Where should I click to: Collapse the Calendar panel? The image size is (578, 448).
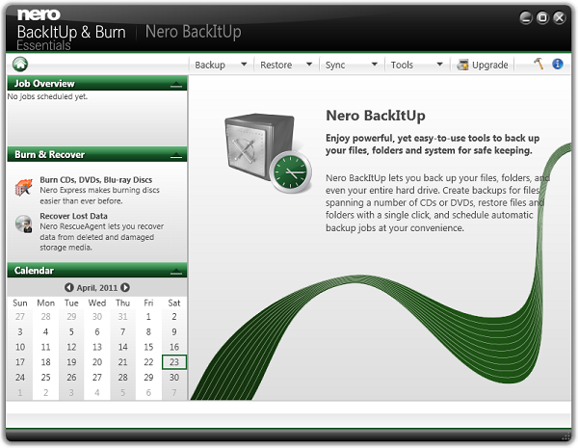tap(176, 272)
